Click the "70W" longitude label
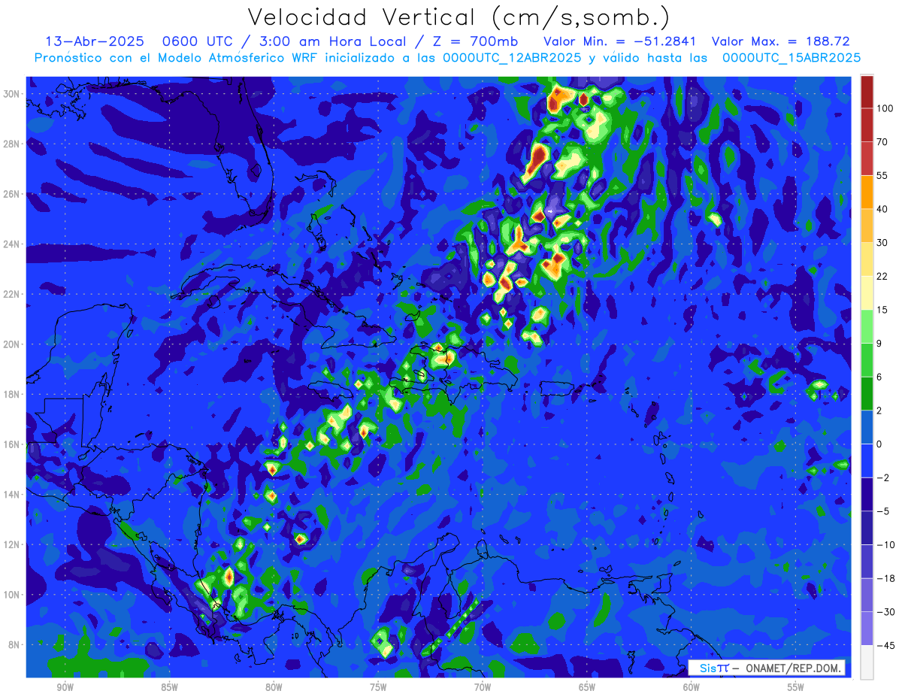902x697 pixels. [483, 687]
